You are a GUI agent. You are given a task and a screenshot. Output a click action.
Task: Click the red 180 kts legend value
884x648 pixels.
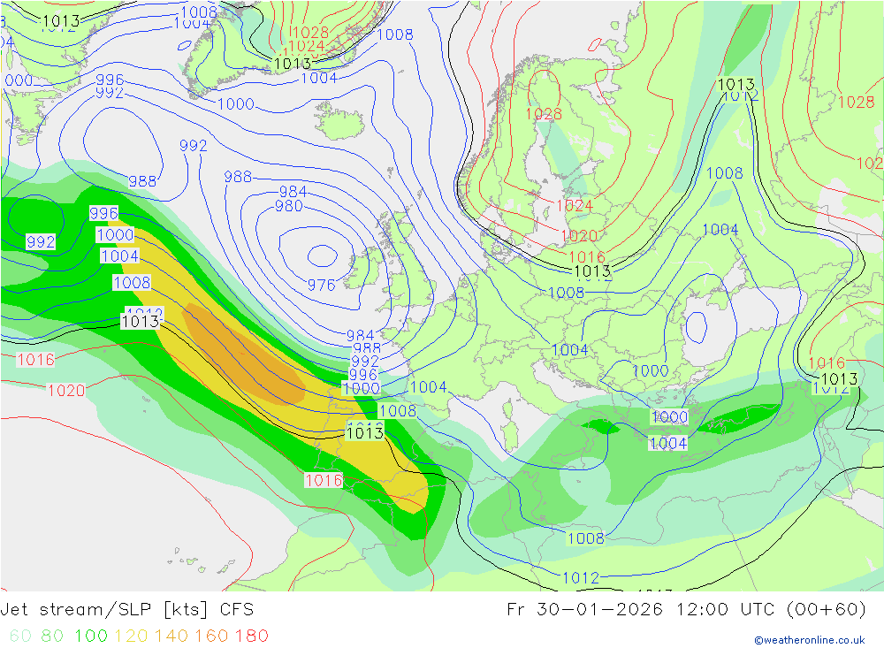(251, 636)
